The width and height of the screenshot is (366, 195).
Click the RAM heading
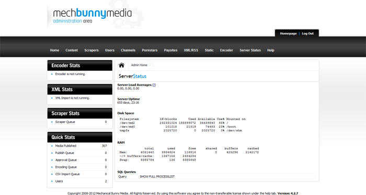tap(121, 142)
